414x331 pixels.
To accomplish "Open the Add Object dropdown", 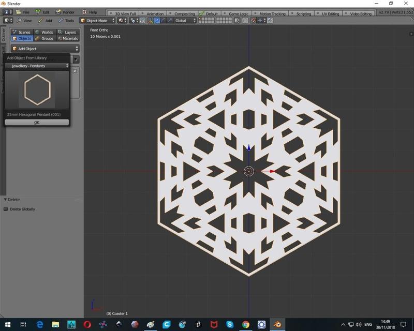I will coord(45,49).
